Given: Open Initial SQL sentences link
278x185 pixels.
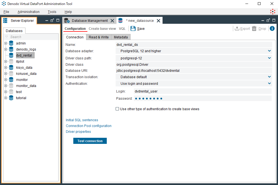Looking at the screenshot, I should tap(82, 120).
